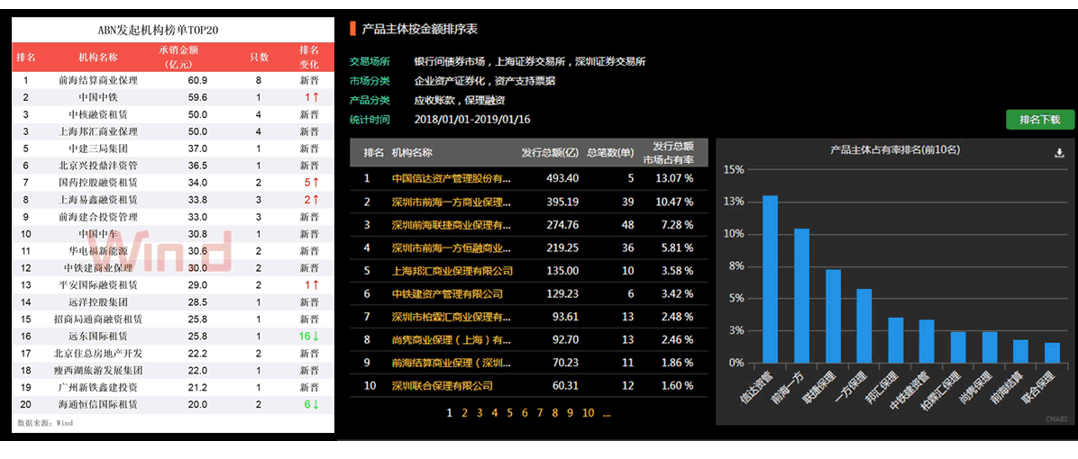
Task: Click 中建三局集团 in TOP20 list
Action: (98, 148)
